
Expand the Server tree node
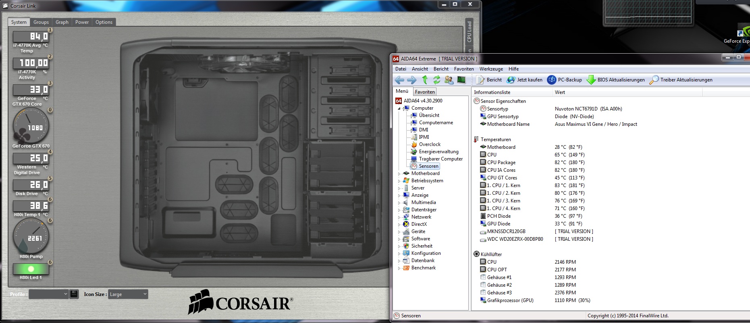[399, 188]
